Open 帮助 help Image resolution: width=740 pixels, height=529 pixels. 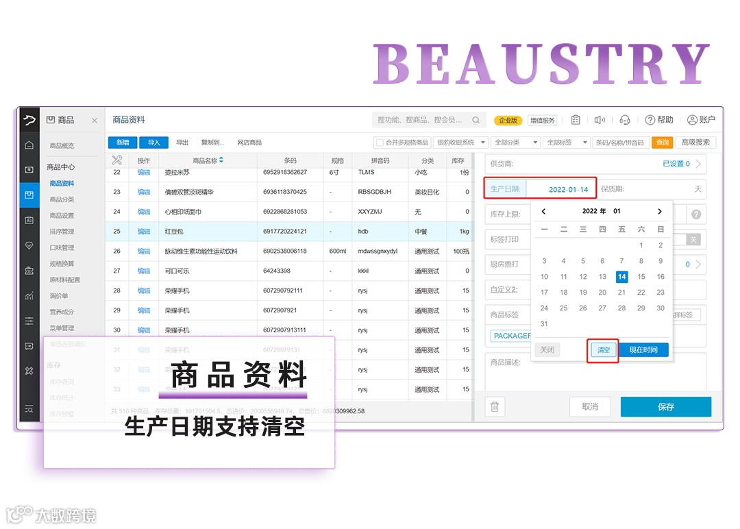(659, 120)
